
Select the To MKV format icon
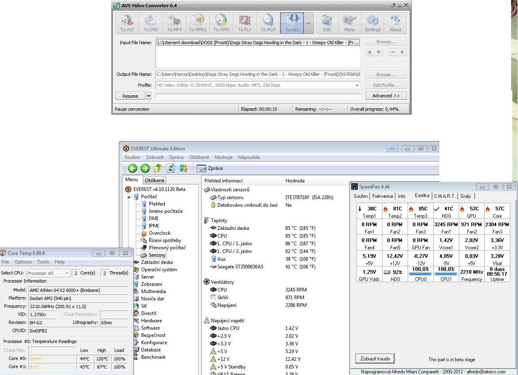click(x=292, y=23)
